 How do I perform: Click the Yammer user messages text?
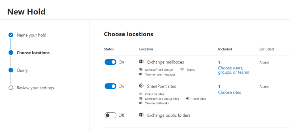tap(160, 74)
